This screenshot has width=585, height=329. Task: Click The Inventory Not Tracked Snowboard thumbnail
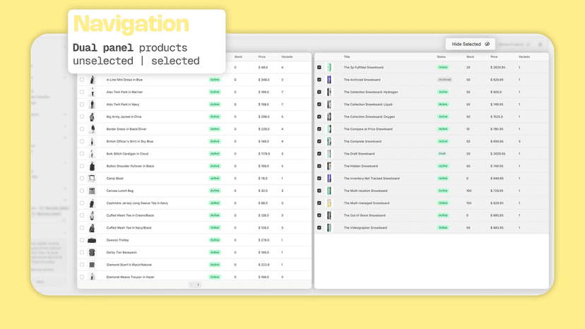pos(329,179)
